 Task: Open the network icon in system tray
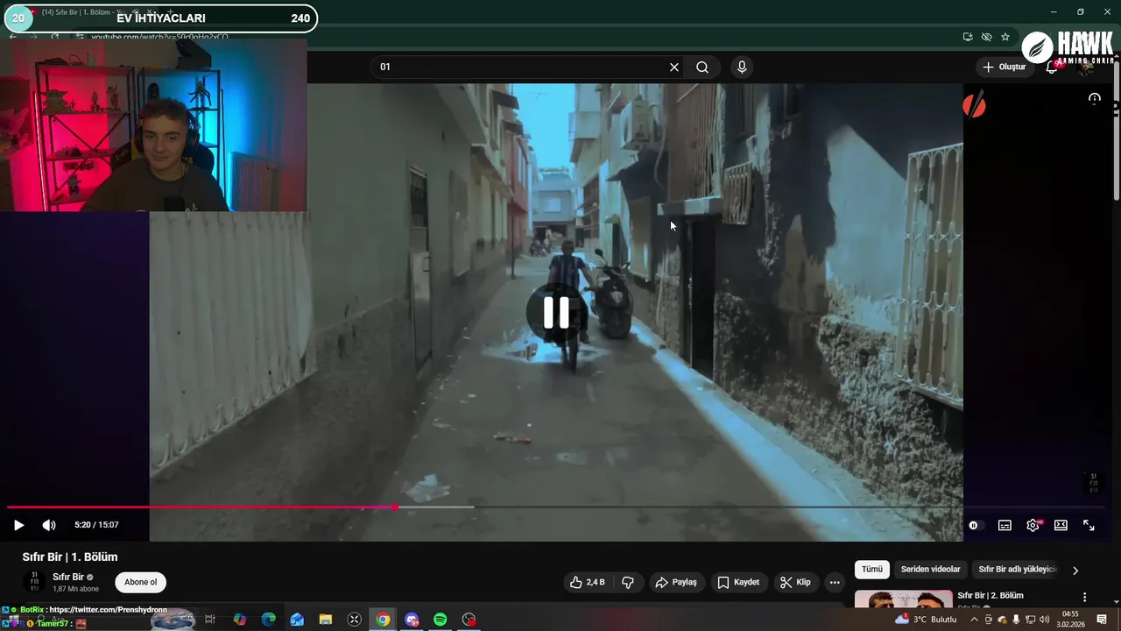pyautogui.click(x=1031, y=620)
